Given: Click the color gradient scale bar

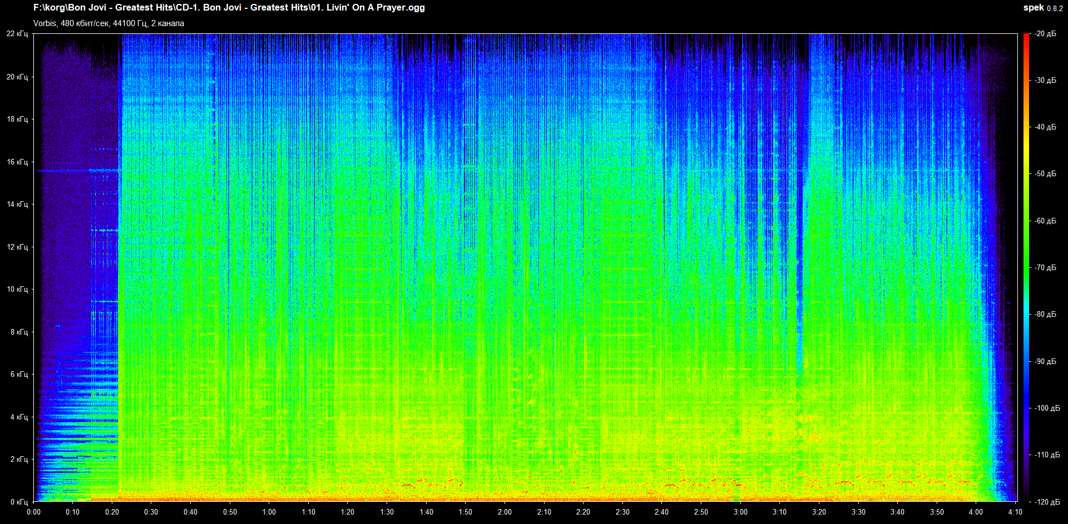Looking at the screenshot, I should tap(1026, 267).
